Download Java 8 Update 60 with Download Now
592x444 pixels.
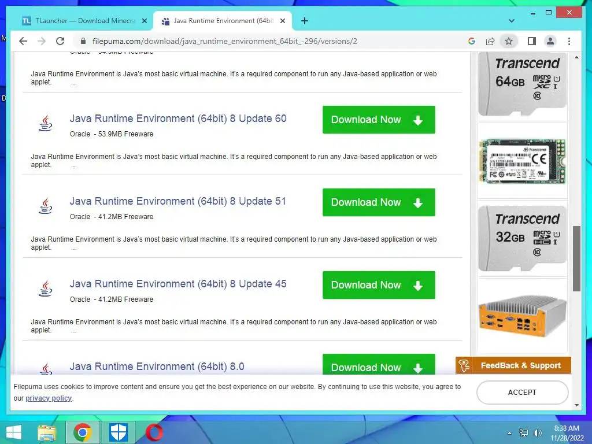pyautogui.click(x=379, y=120)
